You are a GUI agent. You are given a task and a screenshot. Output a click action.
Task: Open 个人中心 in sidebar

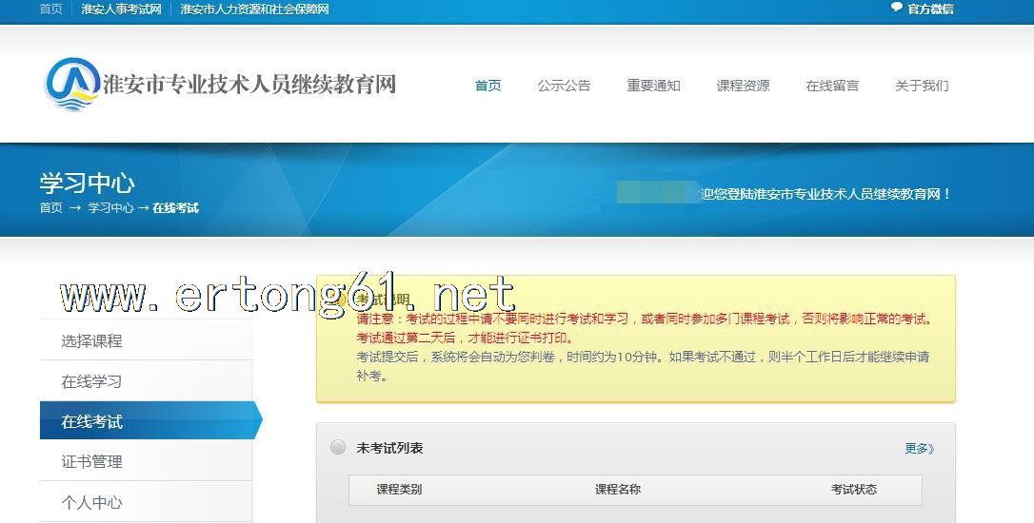(92, 502)
